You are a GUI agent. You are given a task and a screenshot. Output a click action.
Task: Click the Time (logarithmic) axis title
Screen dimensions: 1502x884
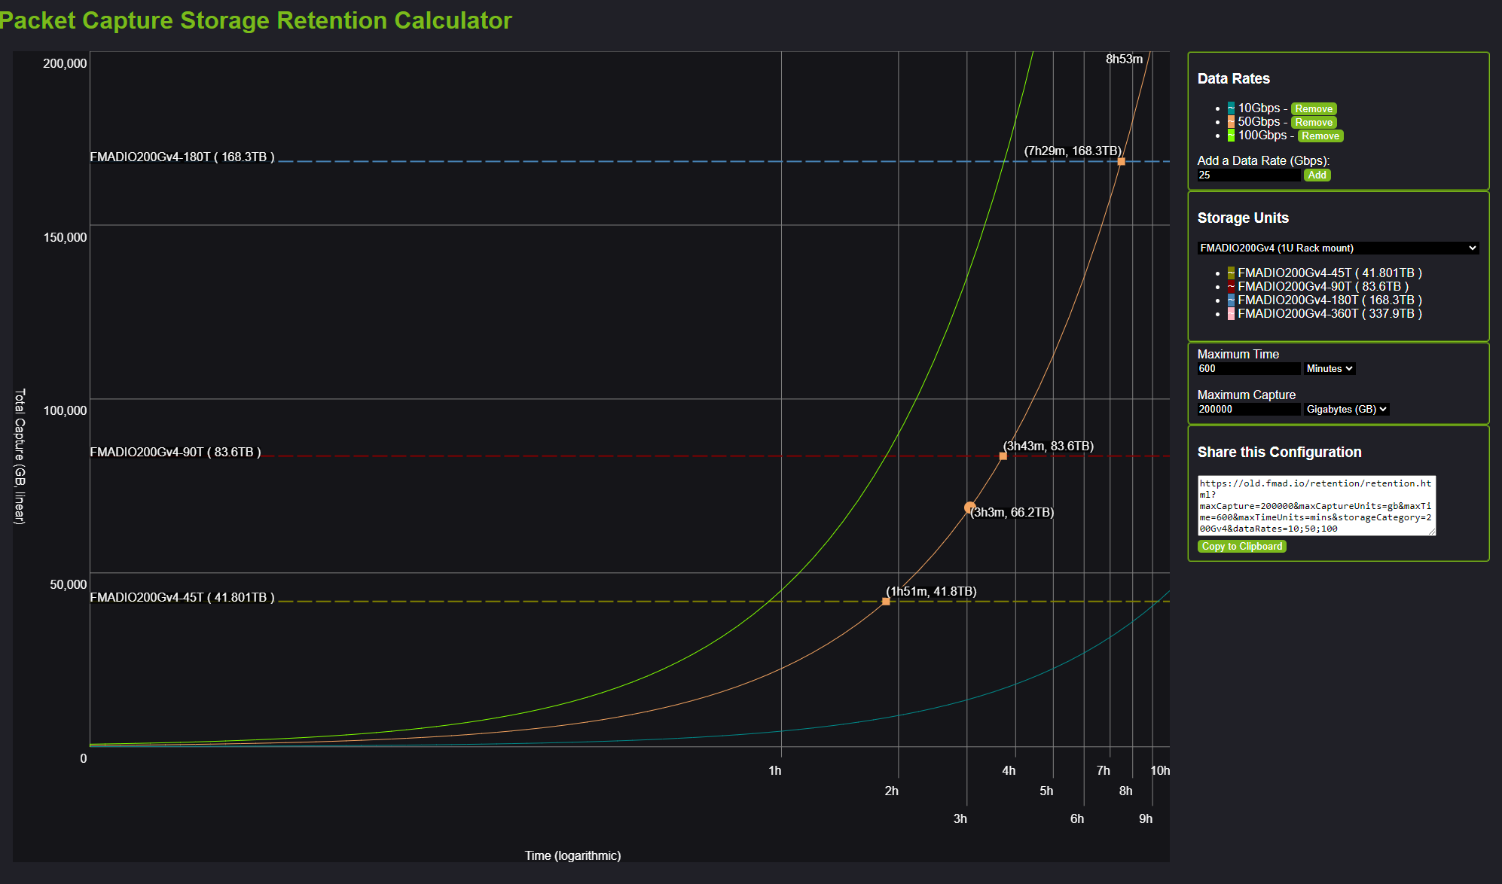[x=572, y=856]
